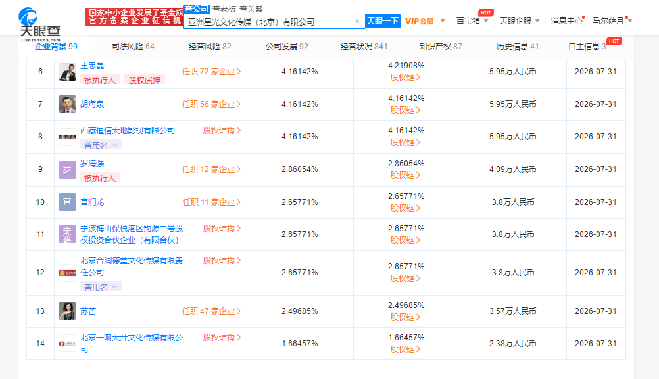The image size is (659, 379).
Task: Open 宁波梅山保税港区 purple logo icon
Action: point(67,234)
